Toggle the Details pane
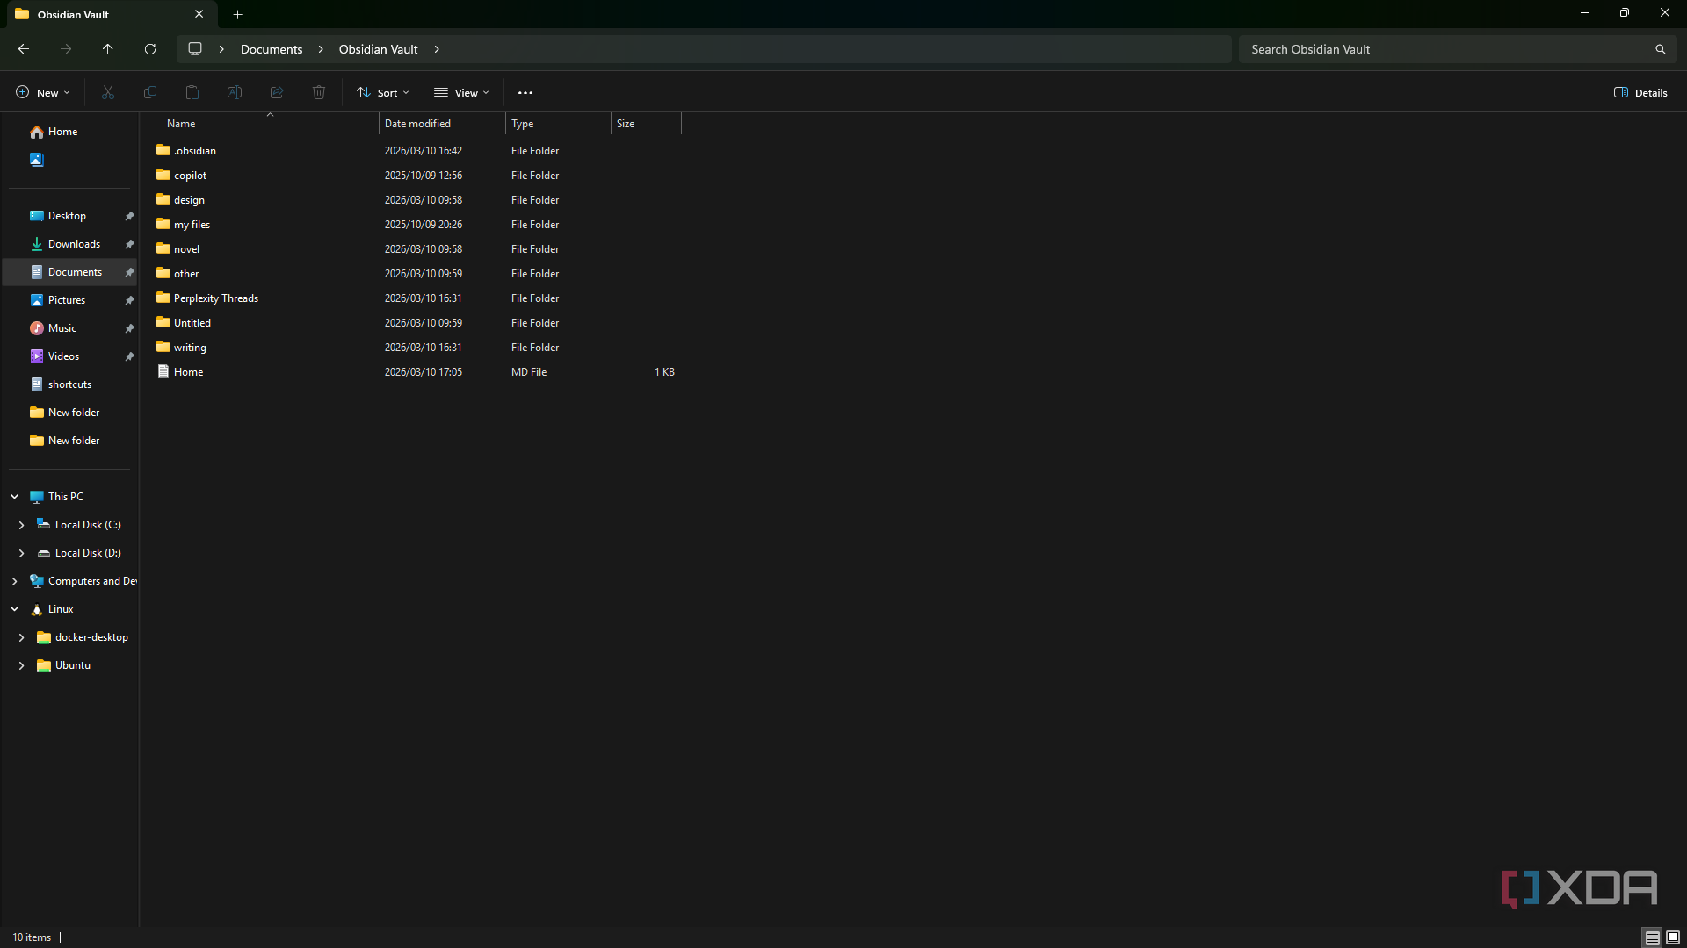This screenshot has height=948, width=1687. coord(1640,92)
